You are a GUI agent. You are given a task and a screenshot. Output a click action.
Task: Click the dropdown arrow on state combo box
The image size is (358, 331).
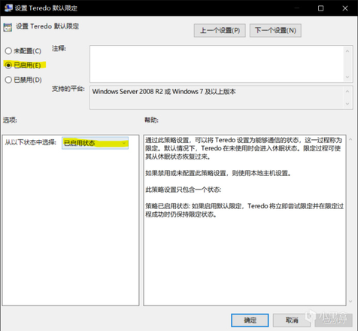tap(124, 143)
